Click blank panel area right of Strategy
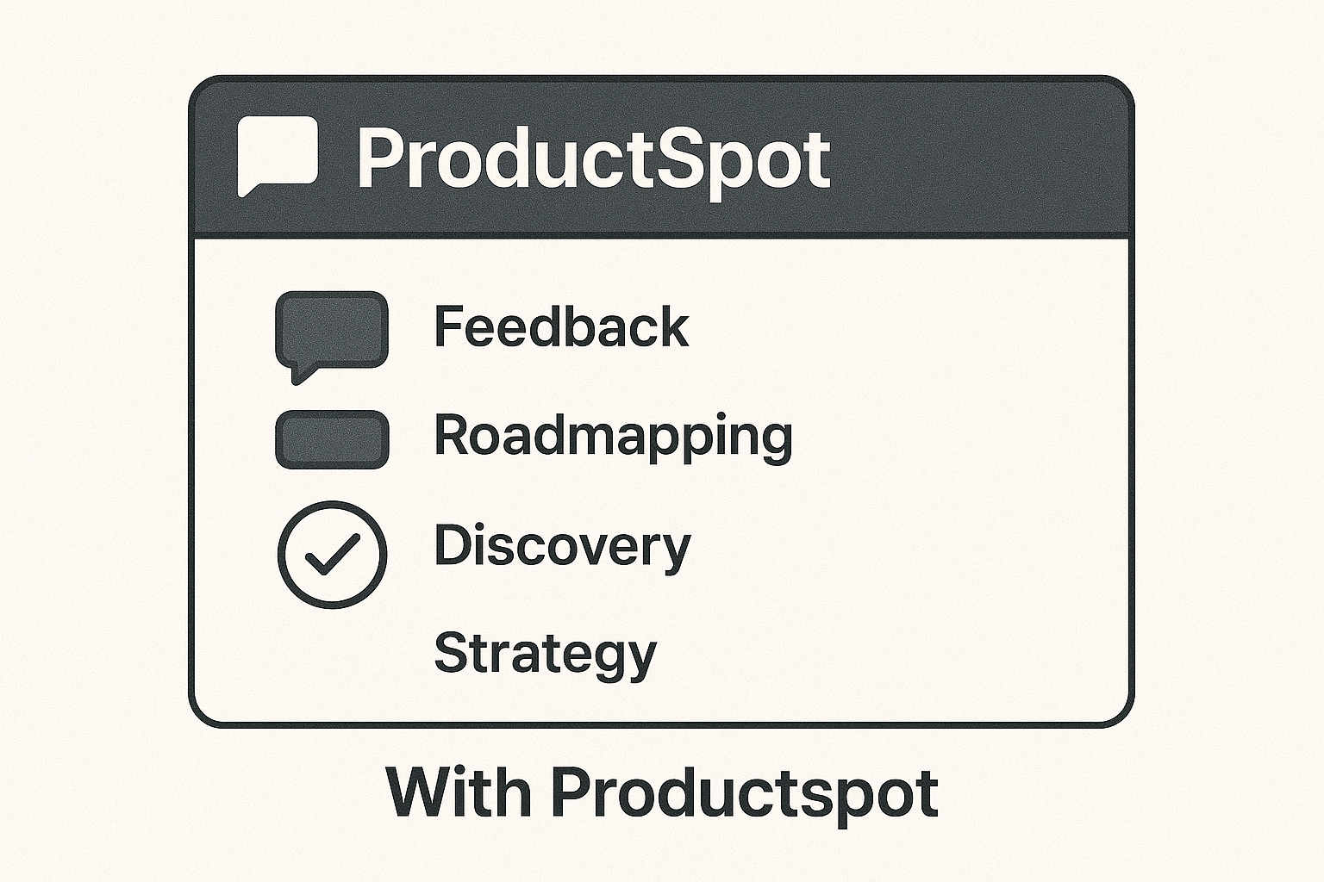This screenshot has height=882, width=1324. (888, 655)
